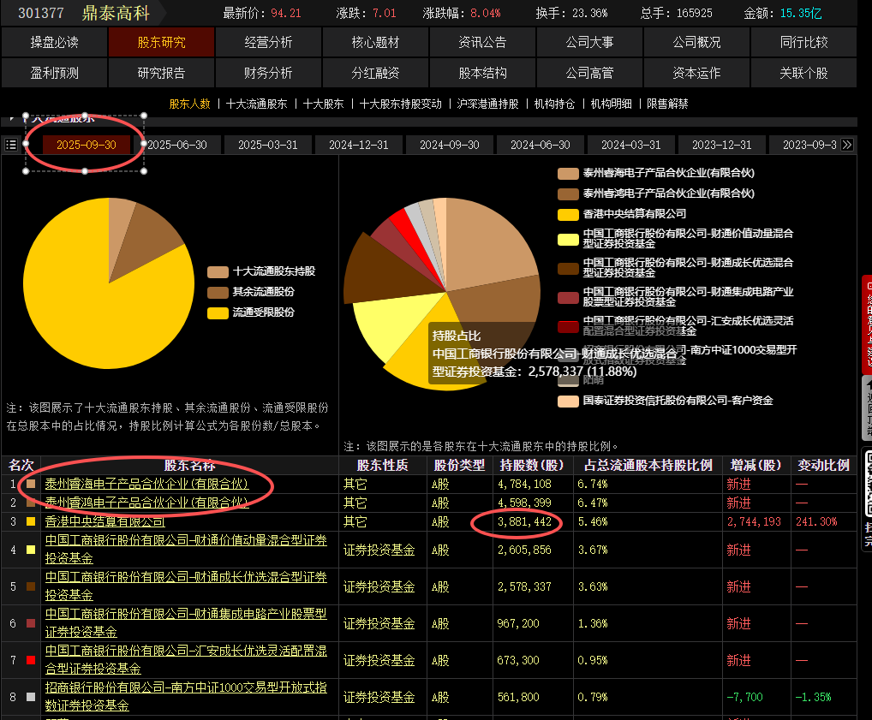
Task: Open 盈利预测 tab
Action: click(x=54, y=73)
